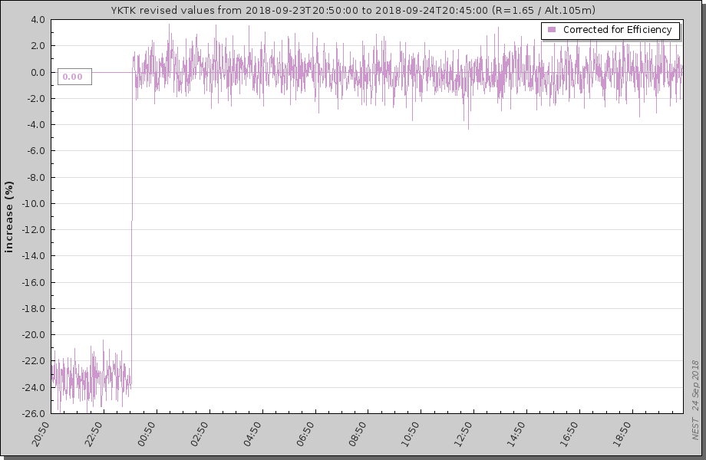Screen dimensions: 706x460
Task: Click the -22.0 y-axis tick label
Action: 34,361
